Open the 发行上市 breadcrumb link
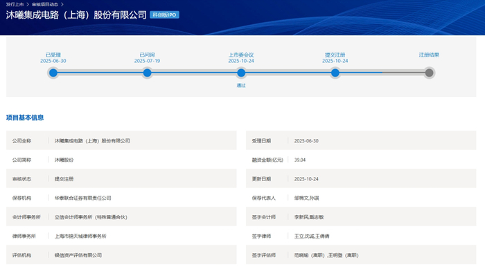The image size is (485, 271). [x=15, y=4]
